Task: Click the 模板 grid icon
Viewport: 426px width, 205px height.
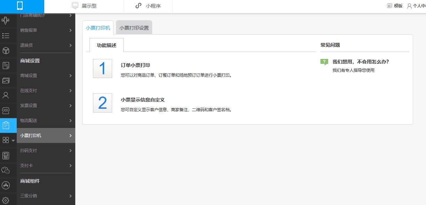Action: [389, 6]
